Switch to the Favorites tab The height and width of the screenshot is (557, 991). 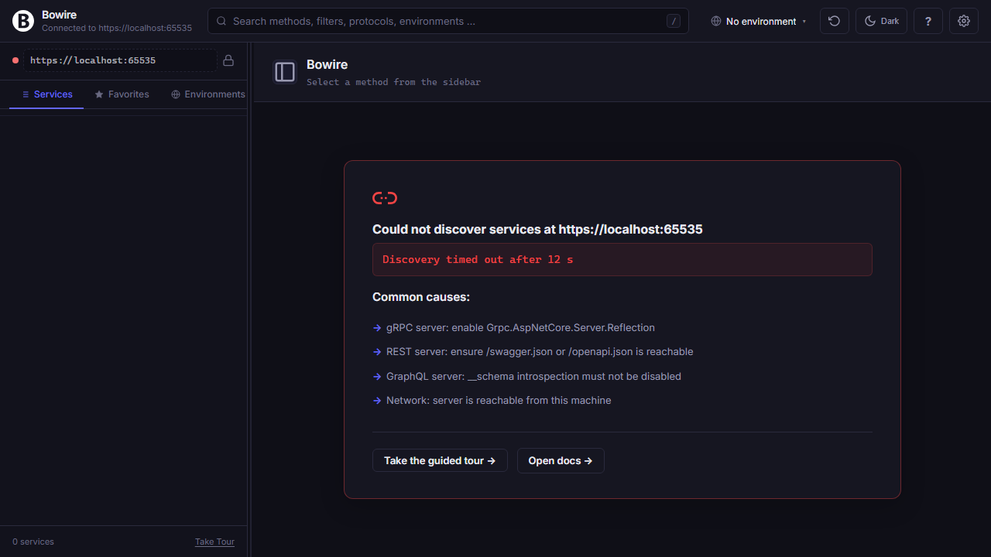point(122,94)
